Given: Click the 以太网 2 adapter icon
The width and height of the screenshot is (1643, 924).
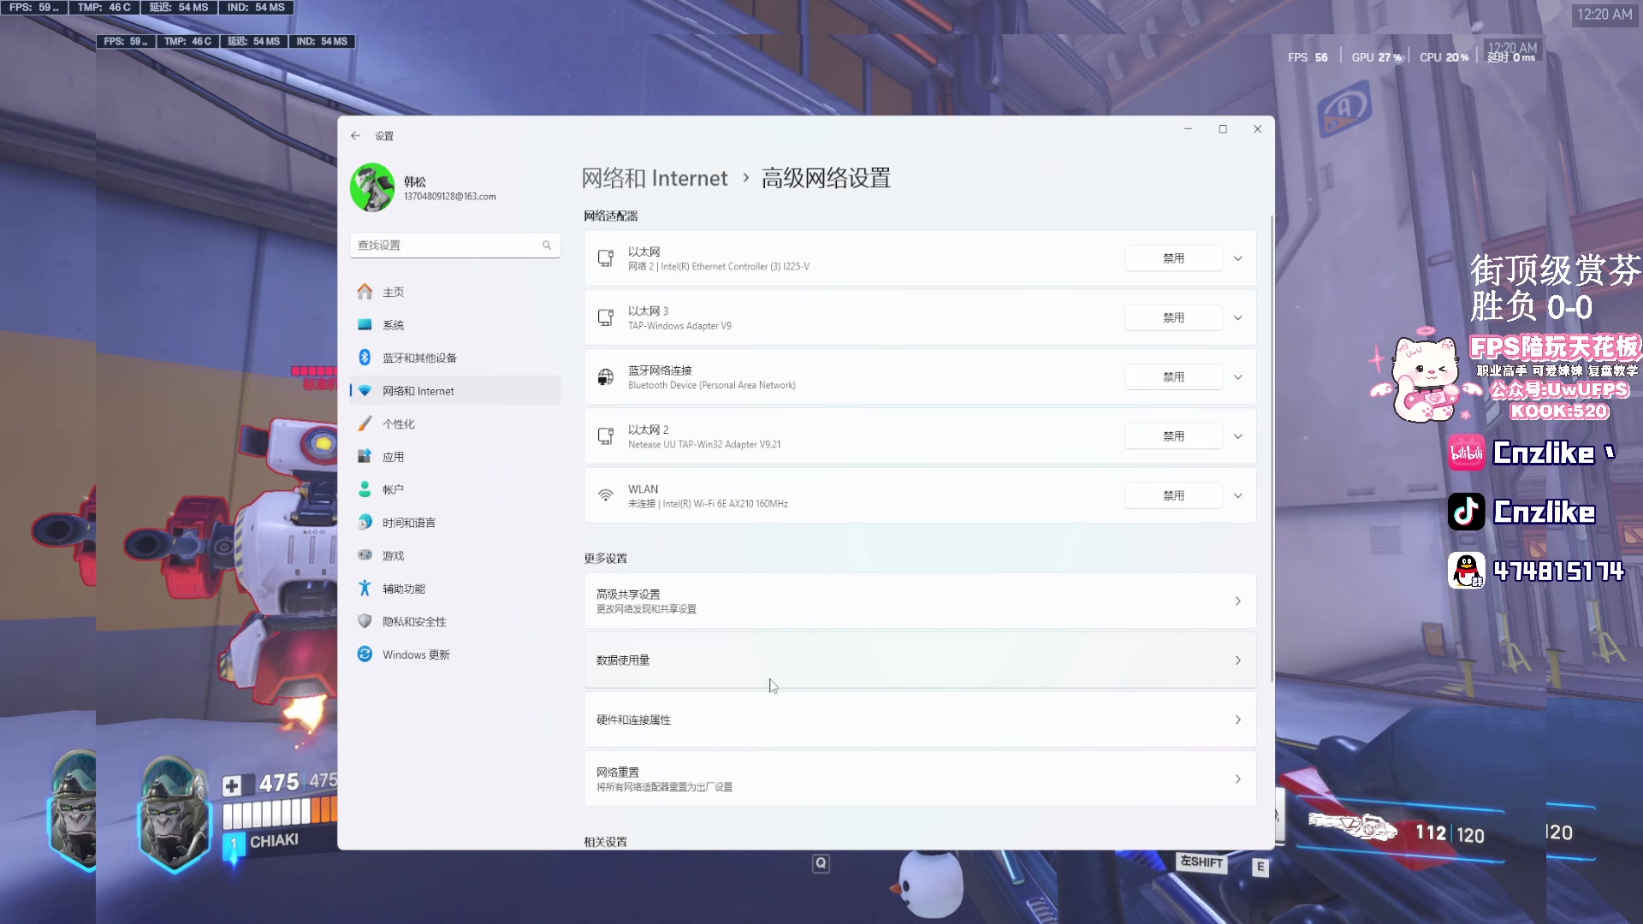Looking at the screenshot, I should (606, 436).
